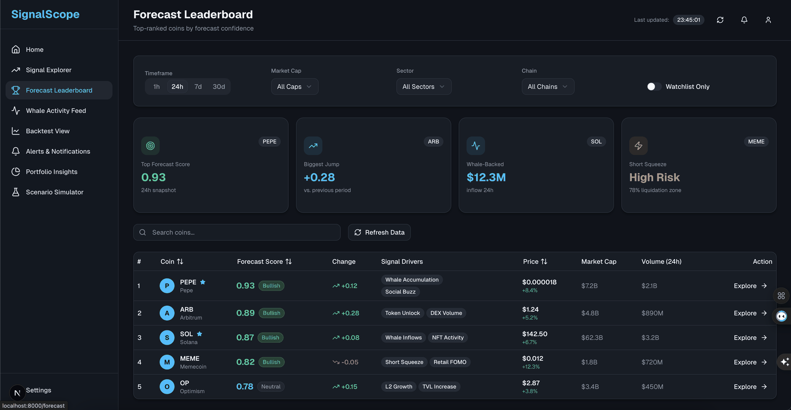Image resolution: width=791 pixels, height=410 pixels.
Task: Select the 7d timeframe option
Action: 198,87
